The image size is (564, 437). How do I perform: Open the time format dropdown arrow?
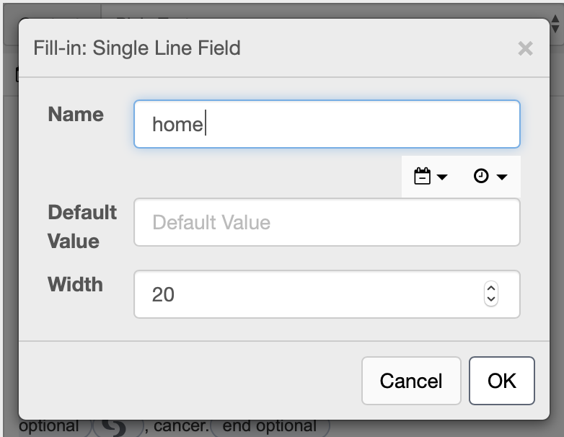502,177
